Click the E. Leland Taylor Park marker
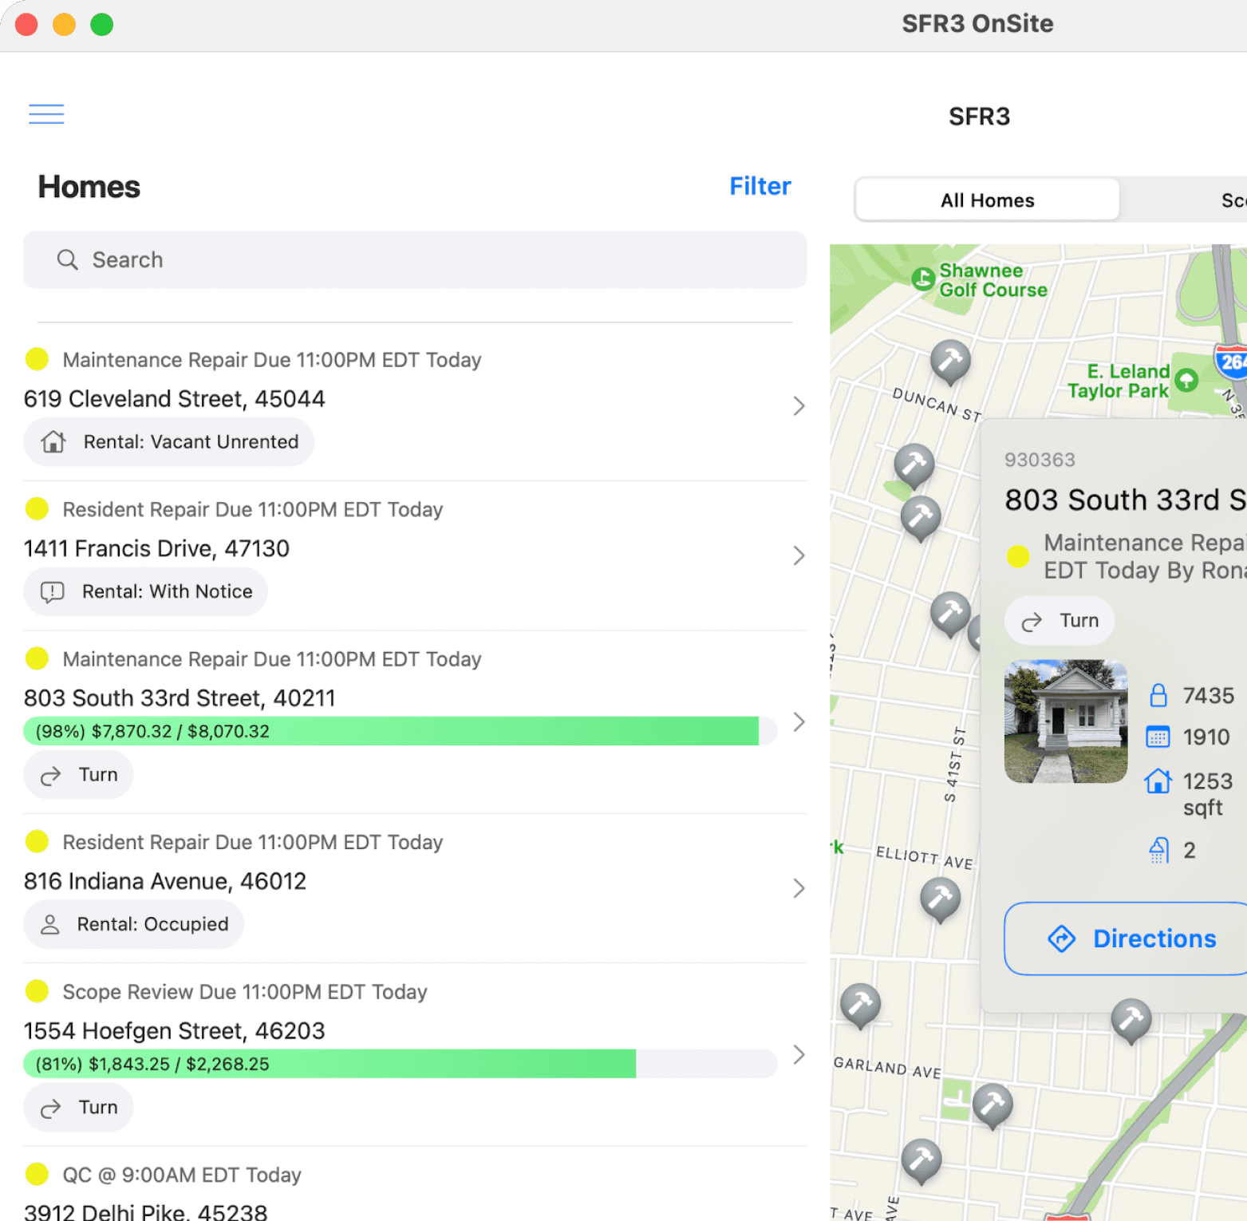This screenshot has width=1247, height=1221. pyautogui.click(x=1187, y=380)
